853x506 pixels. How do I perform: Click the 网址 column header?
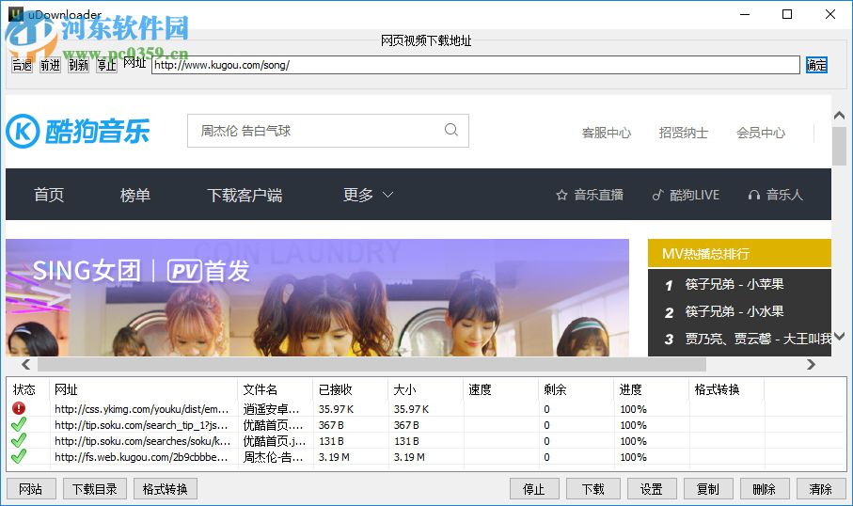point(66,389)
